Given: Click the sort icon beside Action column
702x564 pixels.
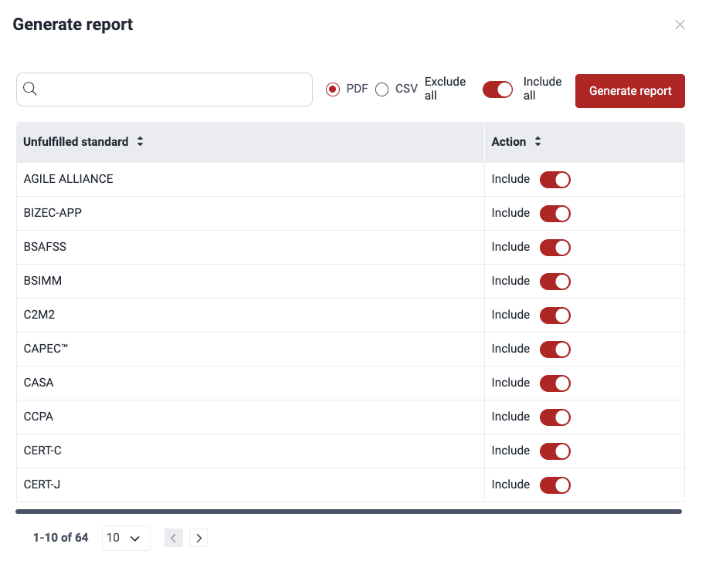Looking at the screenshot, I should point(538,141).
